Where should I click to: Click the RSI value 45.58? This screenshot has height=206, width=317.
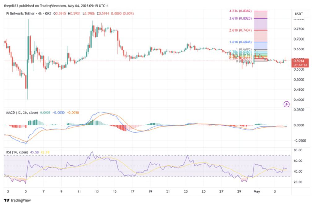click(x=34, y=152)
